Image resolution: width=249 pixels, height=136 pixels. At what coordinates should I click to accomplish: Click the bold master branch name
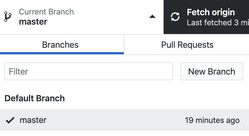pyautogui.click(x=33, y=22)
